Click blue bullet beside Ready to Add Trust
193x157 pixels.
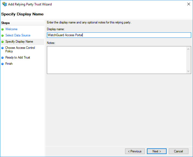click(2, 58)
